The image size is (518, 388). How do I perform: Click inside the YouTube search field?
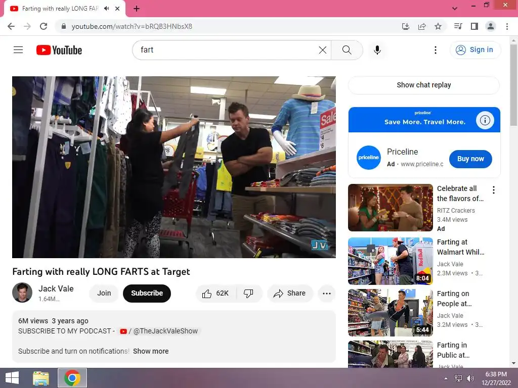tap(228, 50)
